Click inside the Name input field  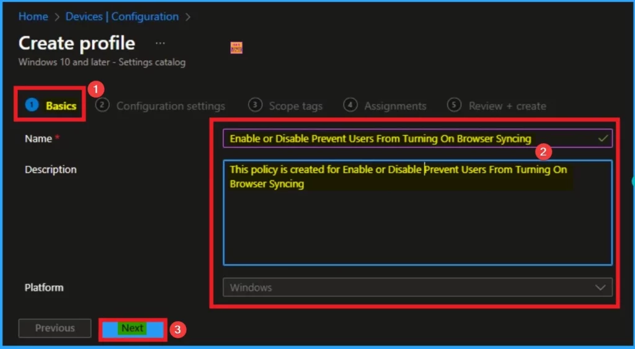417,138
